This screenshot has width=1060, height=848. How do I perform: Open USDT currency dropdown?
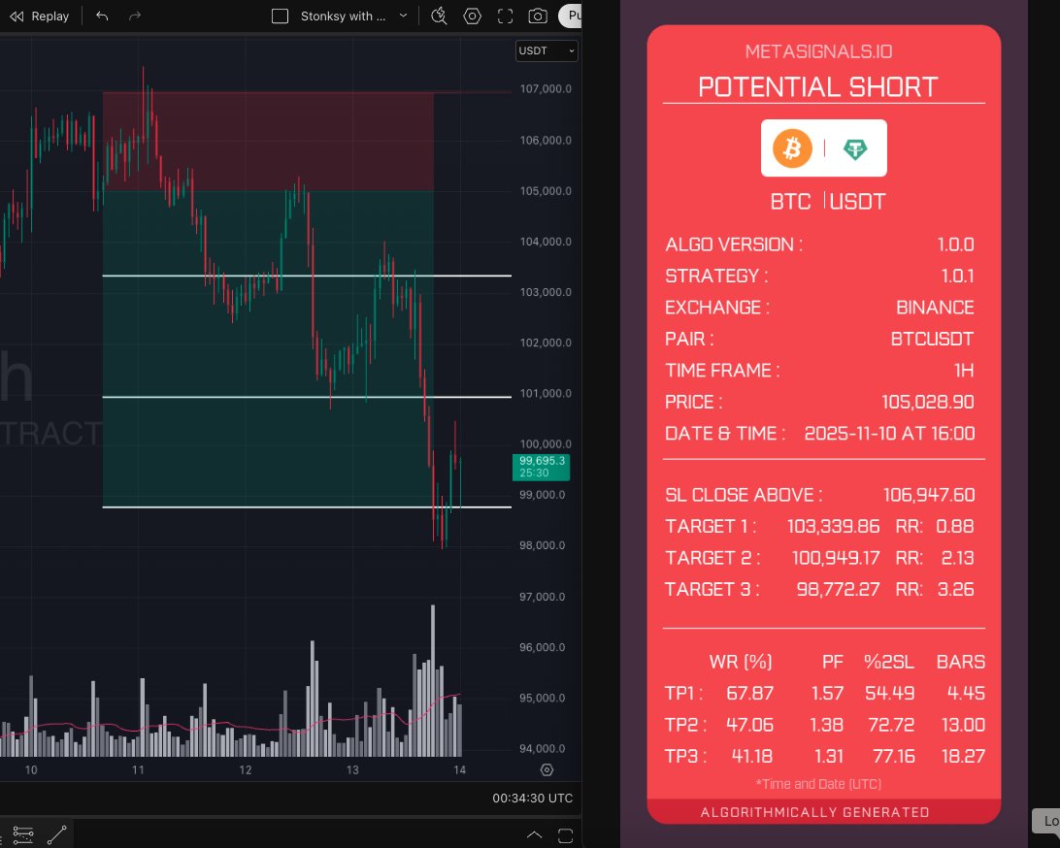(547, 50)
